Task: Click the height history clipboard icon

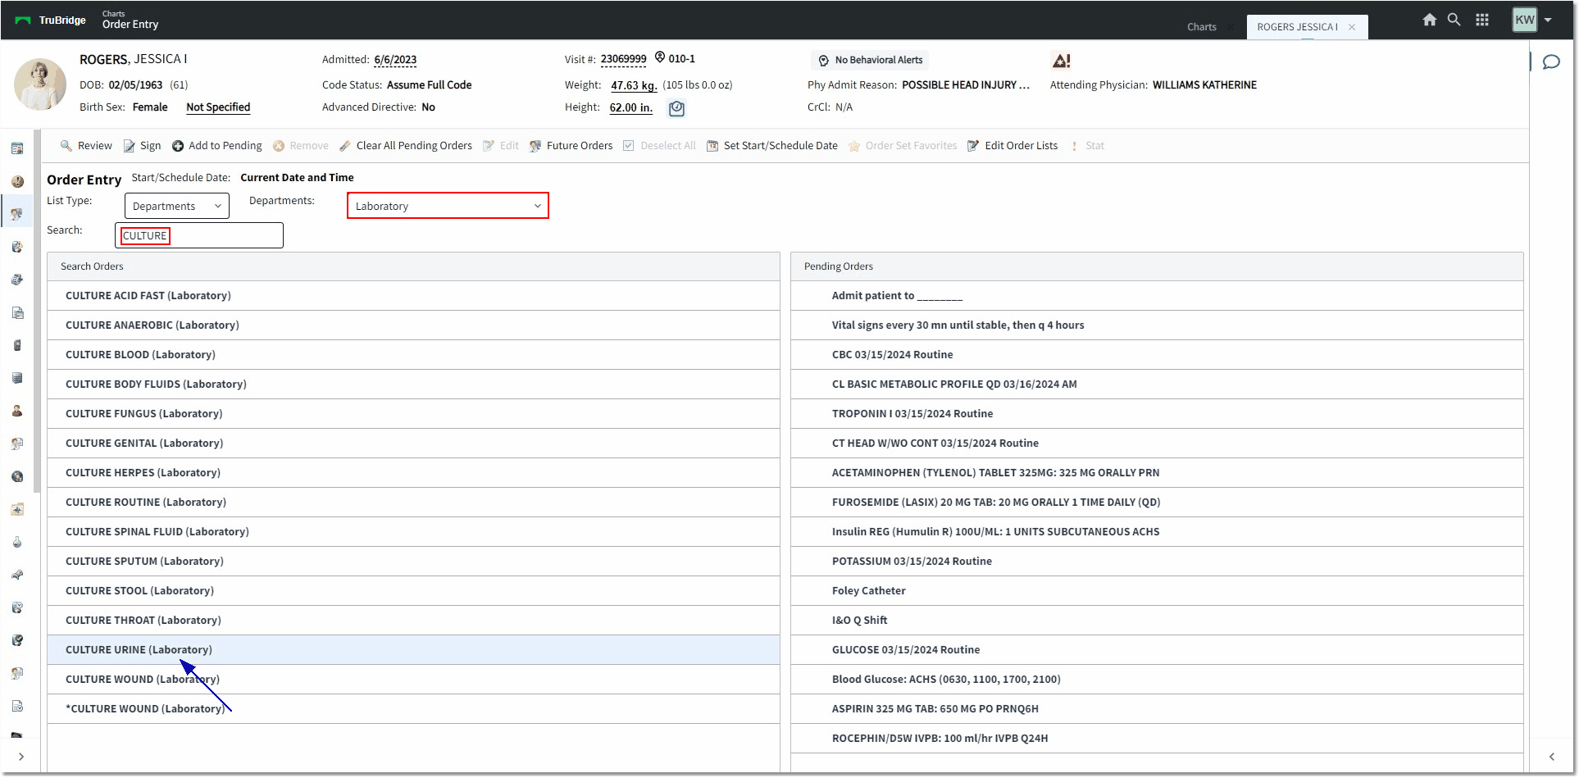Action: click(x=676, y=108)
